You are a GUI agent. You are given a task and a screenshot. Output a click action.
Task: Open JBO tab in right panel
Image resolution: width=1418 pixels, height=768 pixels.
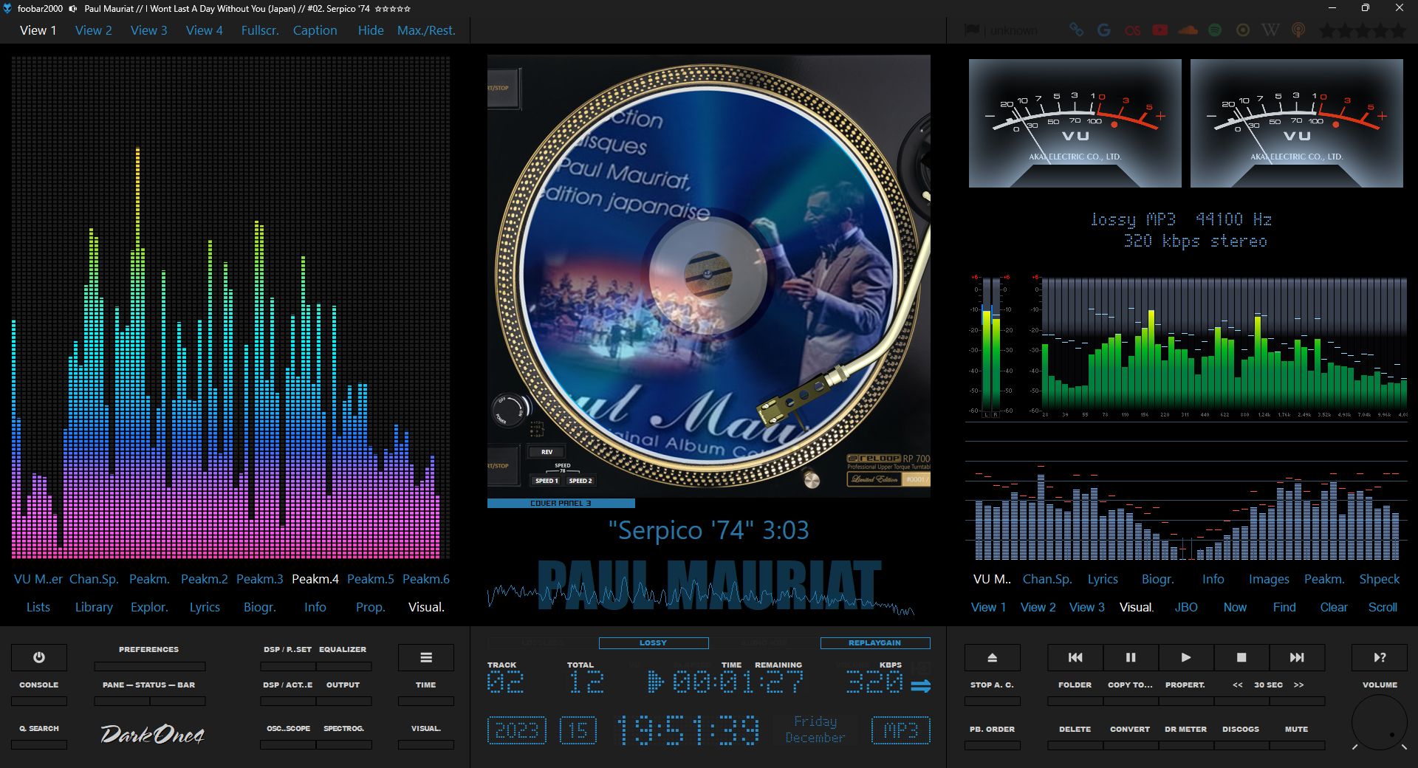tap(1186, 607)
